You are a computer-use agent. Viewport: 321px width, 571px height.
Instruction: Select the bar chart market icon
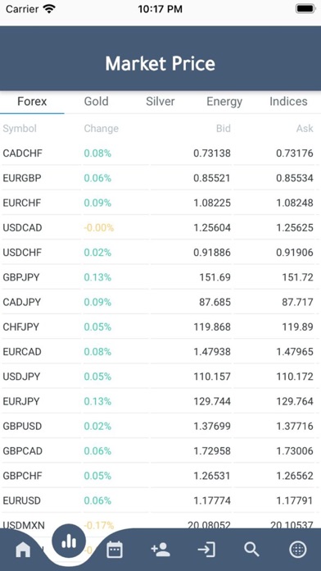[69, 542]
